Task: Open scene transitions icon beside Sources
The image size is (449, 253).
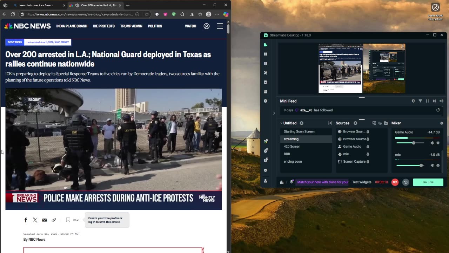Action: point(330,123)
